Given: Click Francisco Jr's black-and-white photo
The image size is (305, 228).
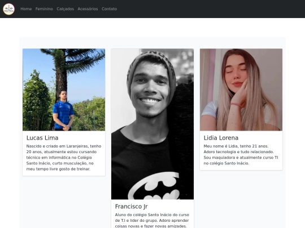Looking at the screenshot, I should tap(152, 124).
